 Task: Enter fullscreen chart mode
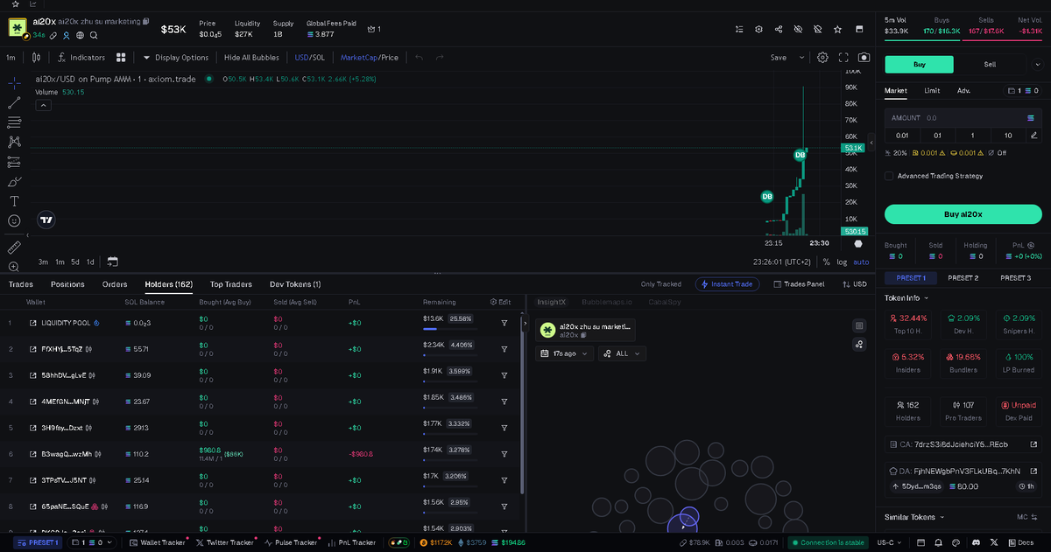[x=844, y=58]
